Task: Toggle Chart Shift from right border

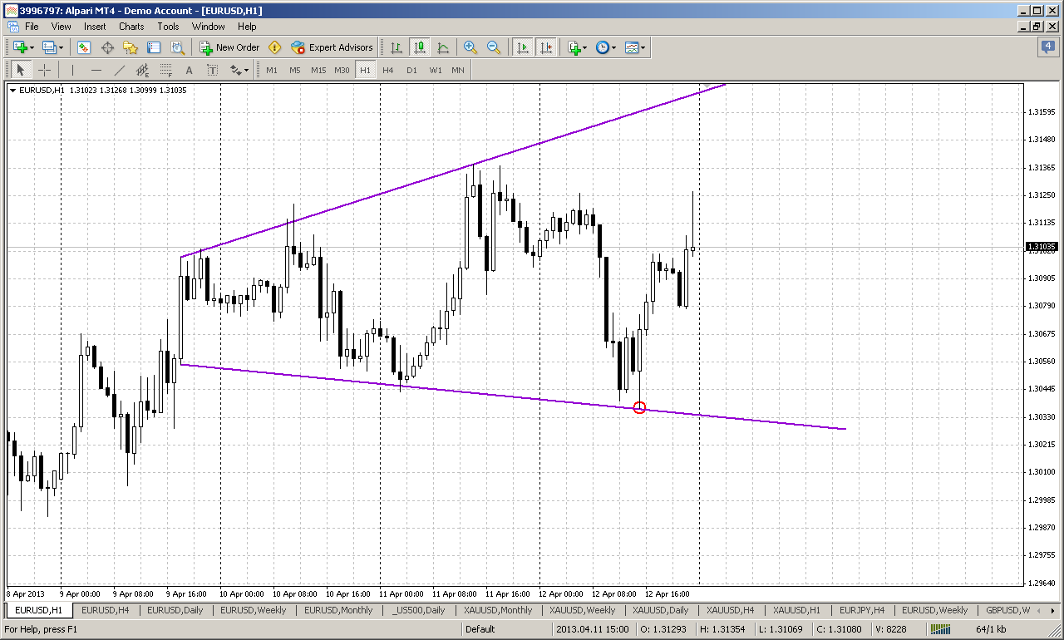Action: point(546,47)
